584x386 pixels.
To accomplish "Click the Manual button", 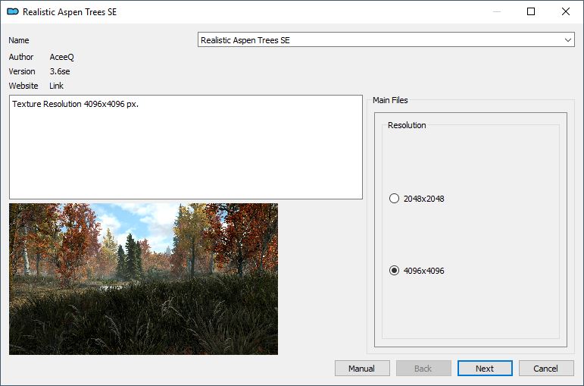I will [362, 369].
